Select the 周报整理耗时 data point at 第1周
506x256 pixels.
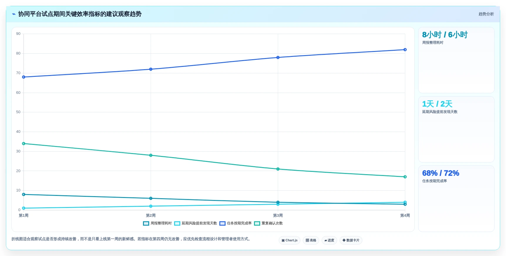pyautogui.click(x=24, y=194)
